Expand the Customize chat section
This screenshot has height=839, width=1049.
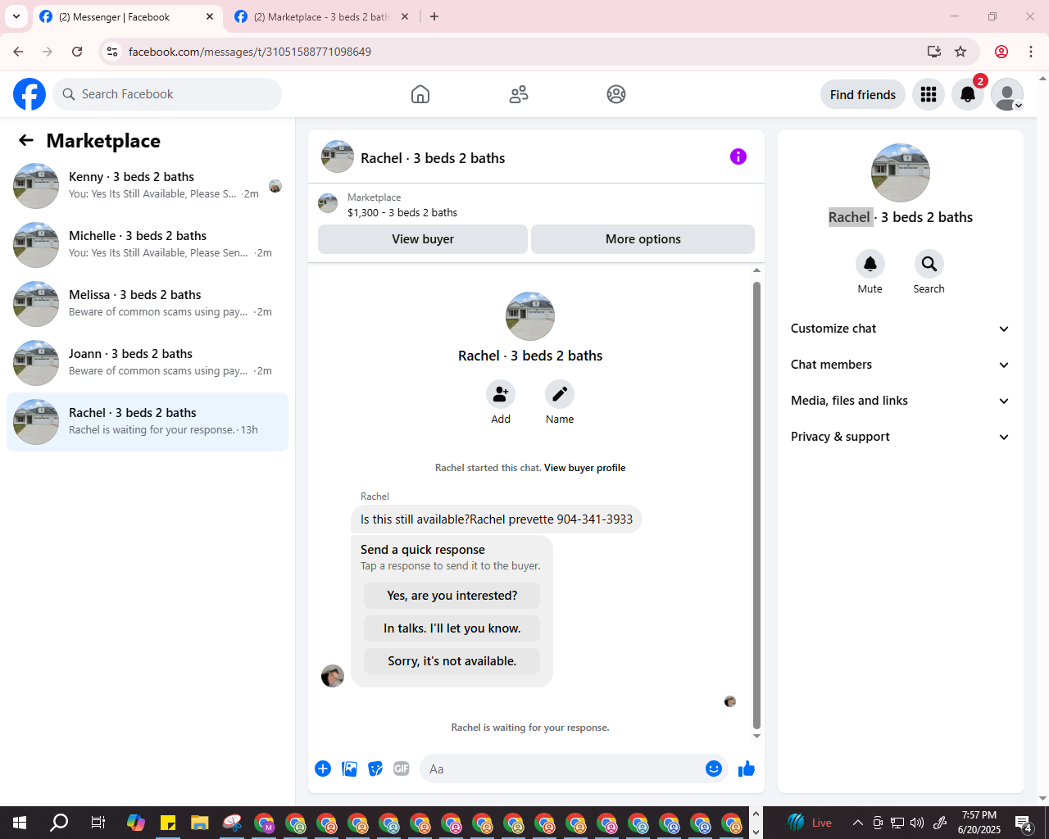(900, 329)
